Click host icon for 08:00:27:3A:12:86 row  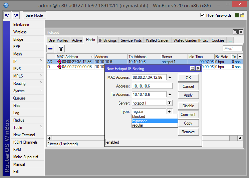coord(59,62)
